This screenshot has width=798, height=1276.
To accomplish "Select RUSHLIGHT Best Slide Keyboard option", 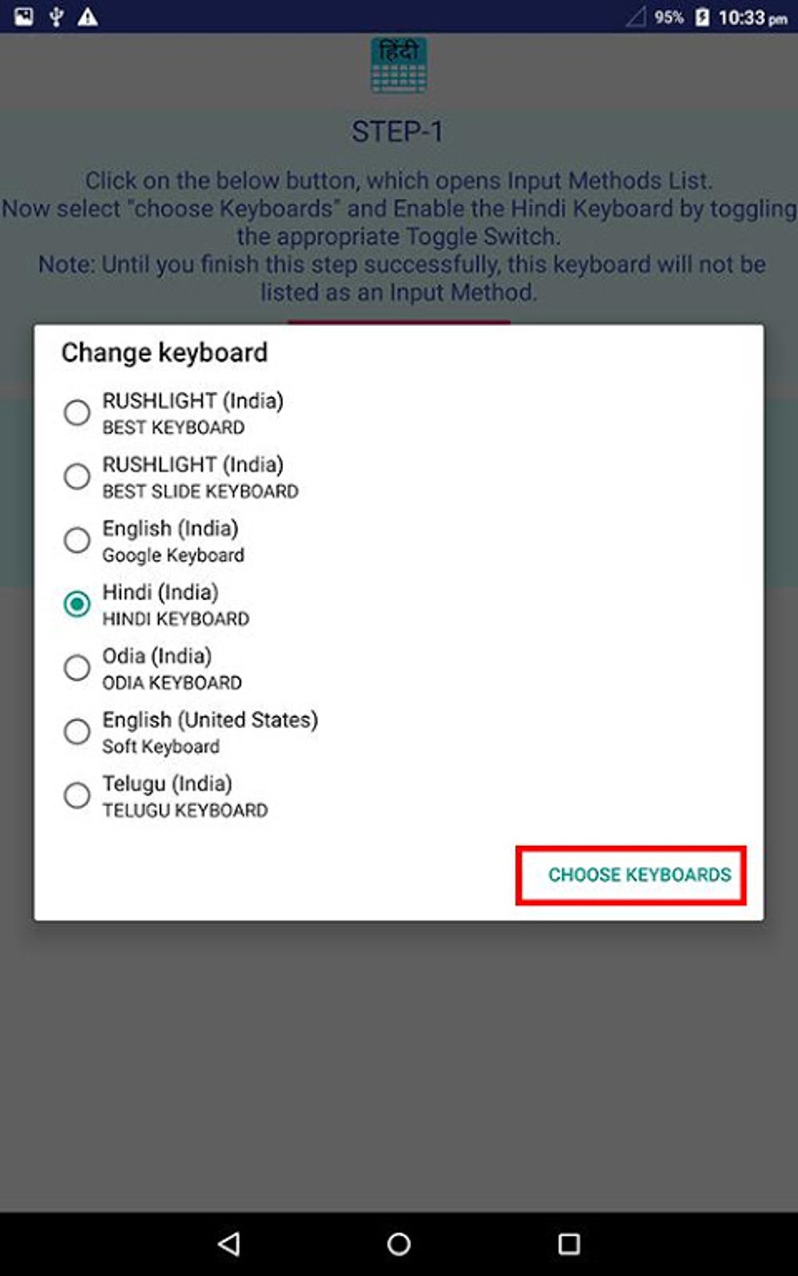I will tap(77, 476).
